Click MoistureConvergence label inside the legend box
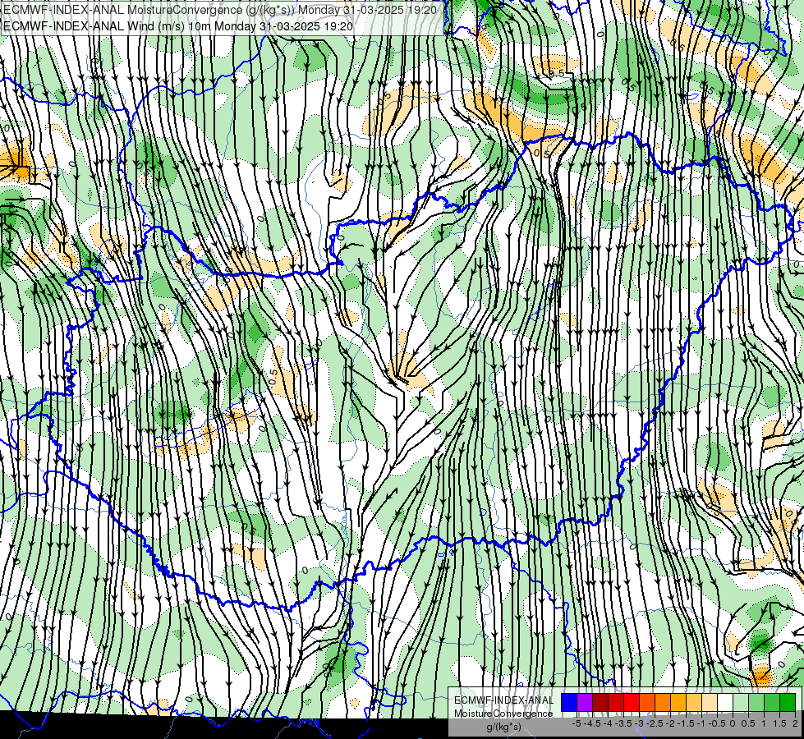The width and height of the screenshot is (804, 739). [x=503, y=714]
